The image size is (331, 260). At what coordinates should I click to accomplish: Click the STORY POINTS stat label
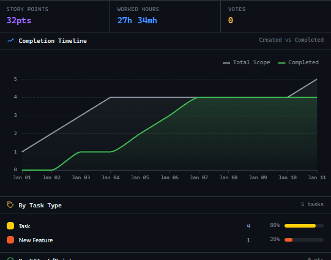(28, 9)
